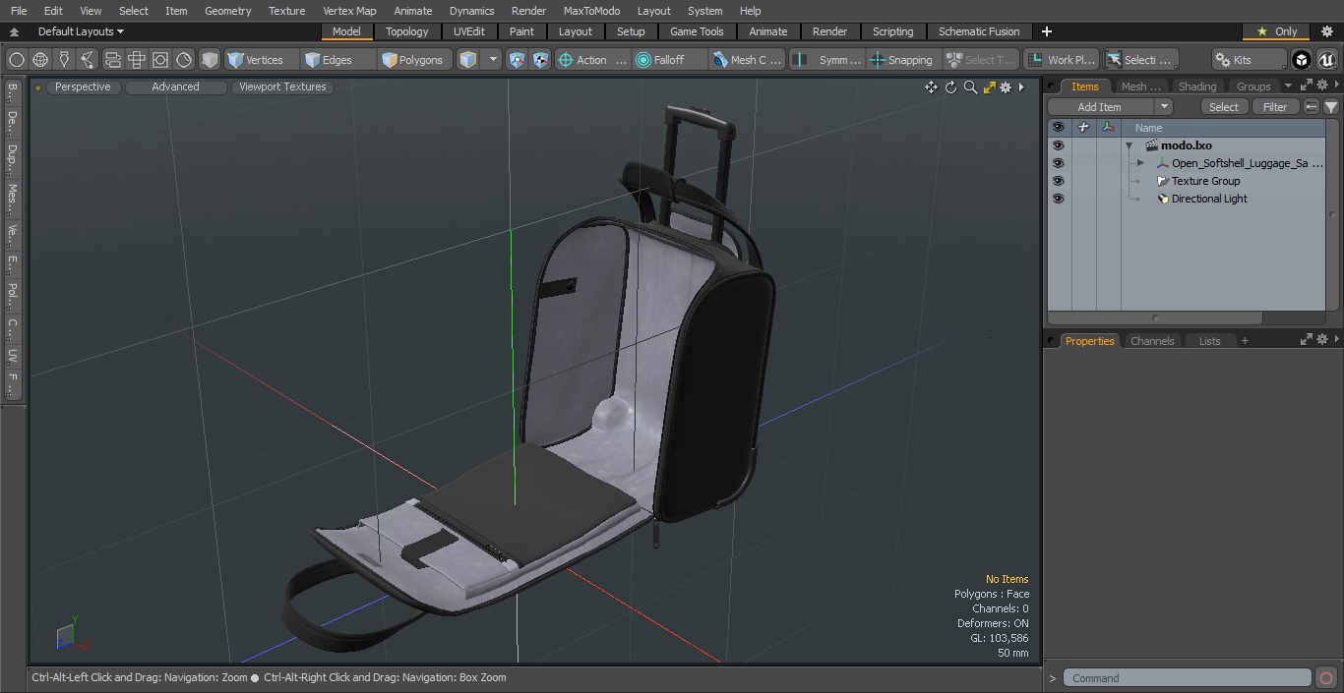Click the Select button in Items panel
The width and height of the screenshot is (1344, 693).
1224,107
